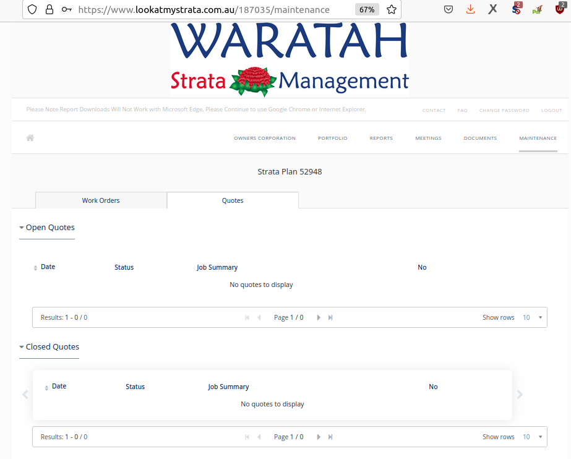Viewport: 571px width, 459px height.
Task: Click the Microsoft Edge report downloads notice
Action: [x=196, y=109]
